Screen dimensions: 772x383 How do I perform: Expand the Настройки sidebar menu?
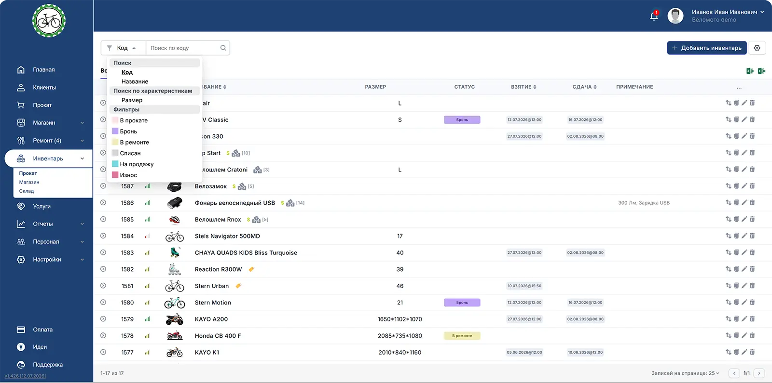click(82, 260)
